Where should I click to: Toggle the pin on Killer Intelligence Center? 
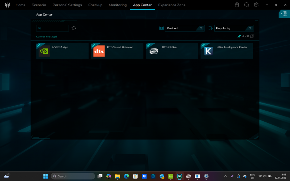pyautogui.click(x=203, y=45)
